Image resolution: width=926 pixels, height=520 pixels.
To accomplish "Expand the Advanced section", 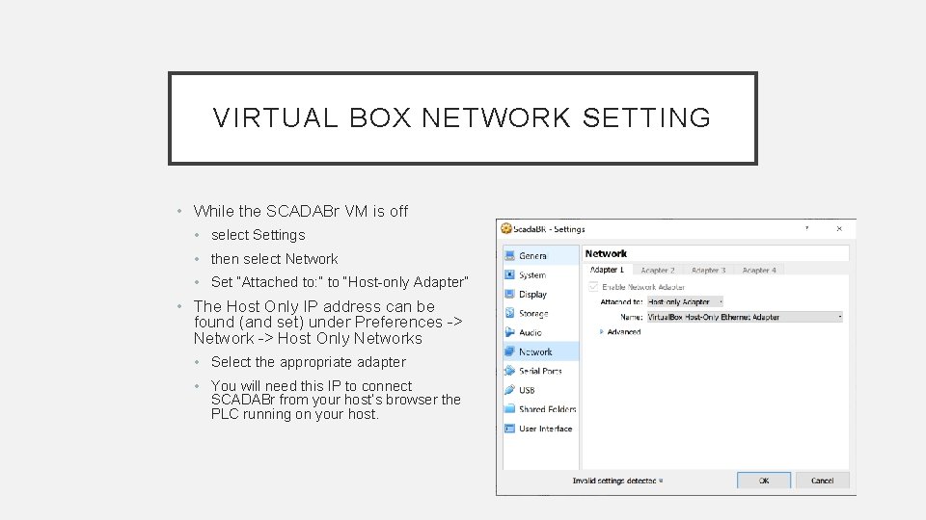I will [620, 332].
